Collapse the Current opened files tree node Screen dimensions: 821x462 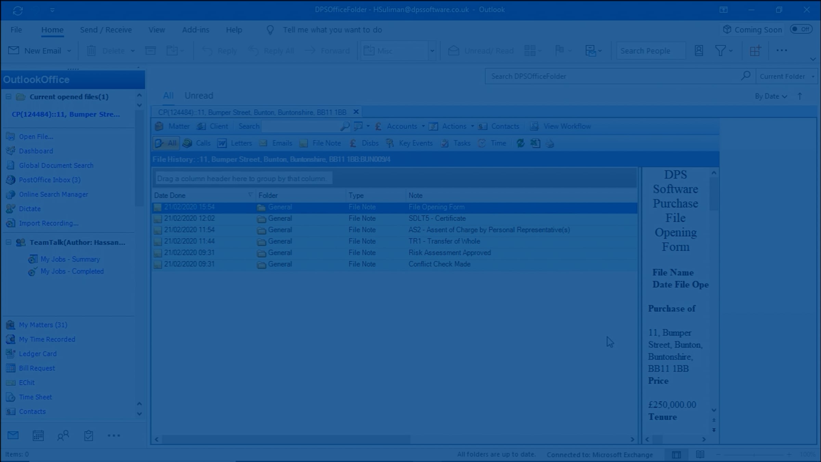coord(9,97)
